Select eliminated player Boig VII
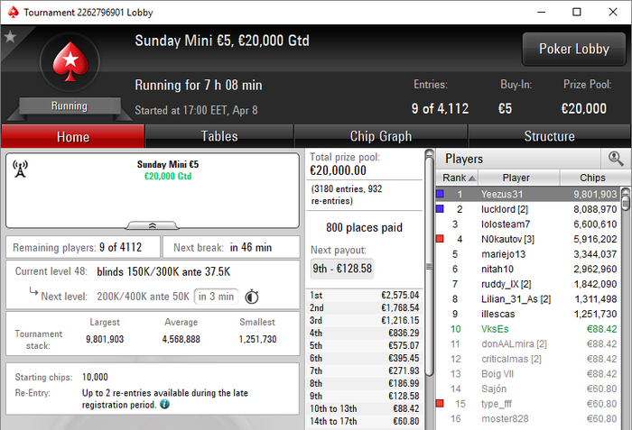 tap(528, 373)
